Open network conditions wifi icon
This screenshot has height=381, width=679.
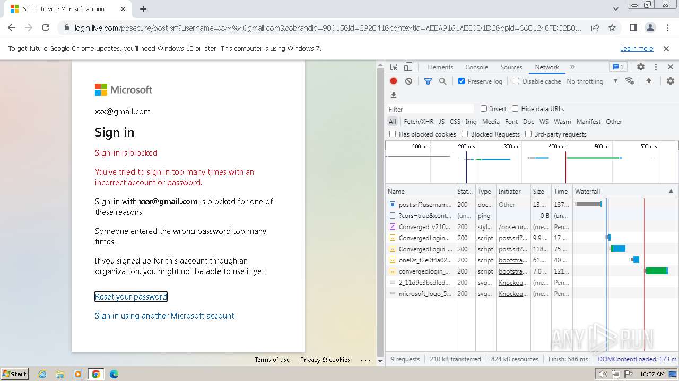(630, 81)
